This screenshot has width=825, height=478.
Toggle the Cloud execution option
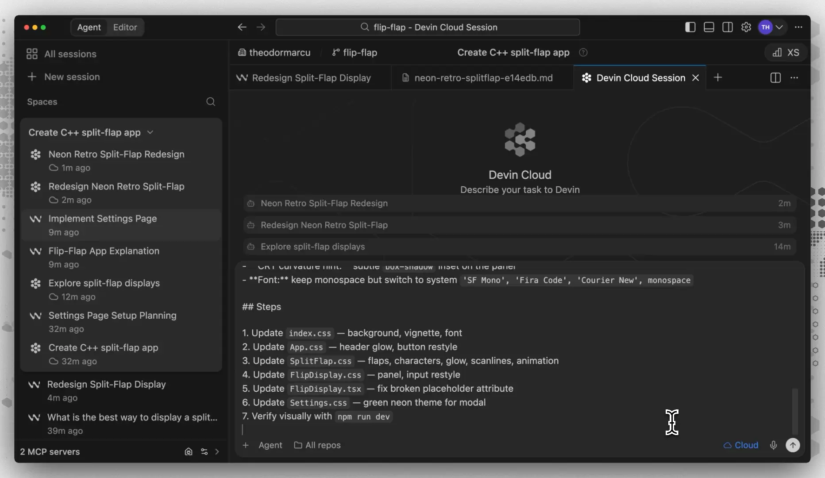point(741,445)
